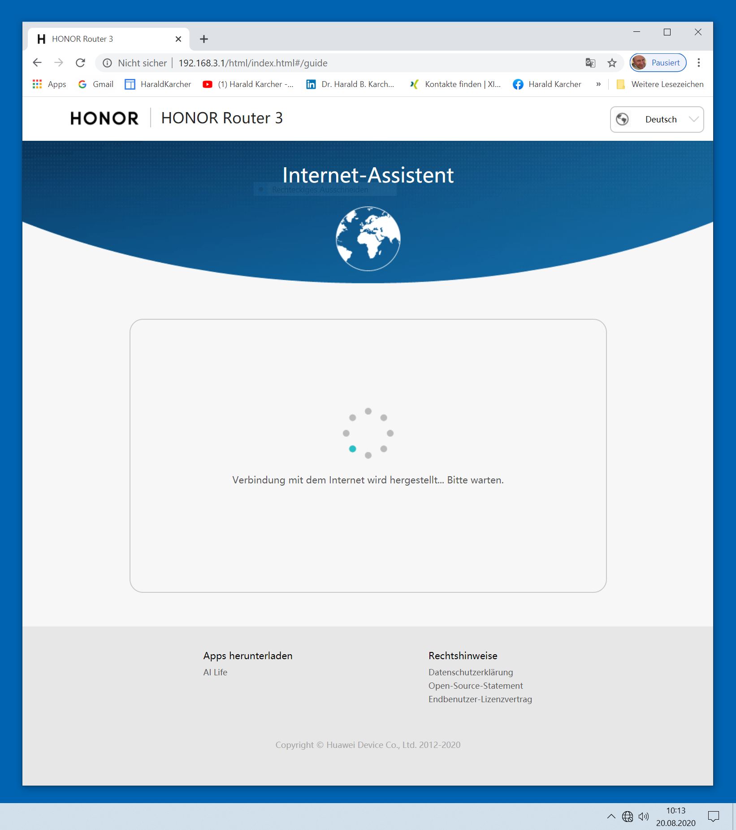Close the Chrome window
This screenshot has height=830, width=736.
click(698, 32)
